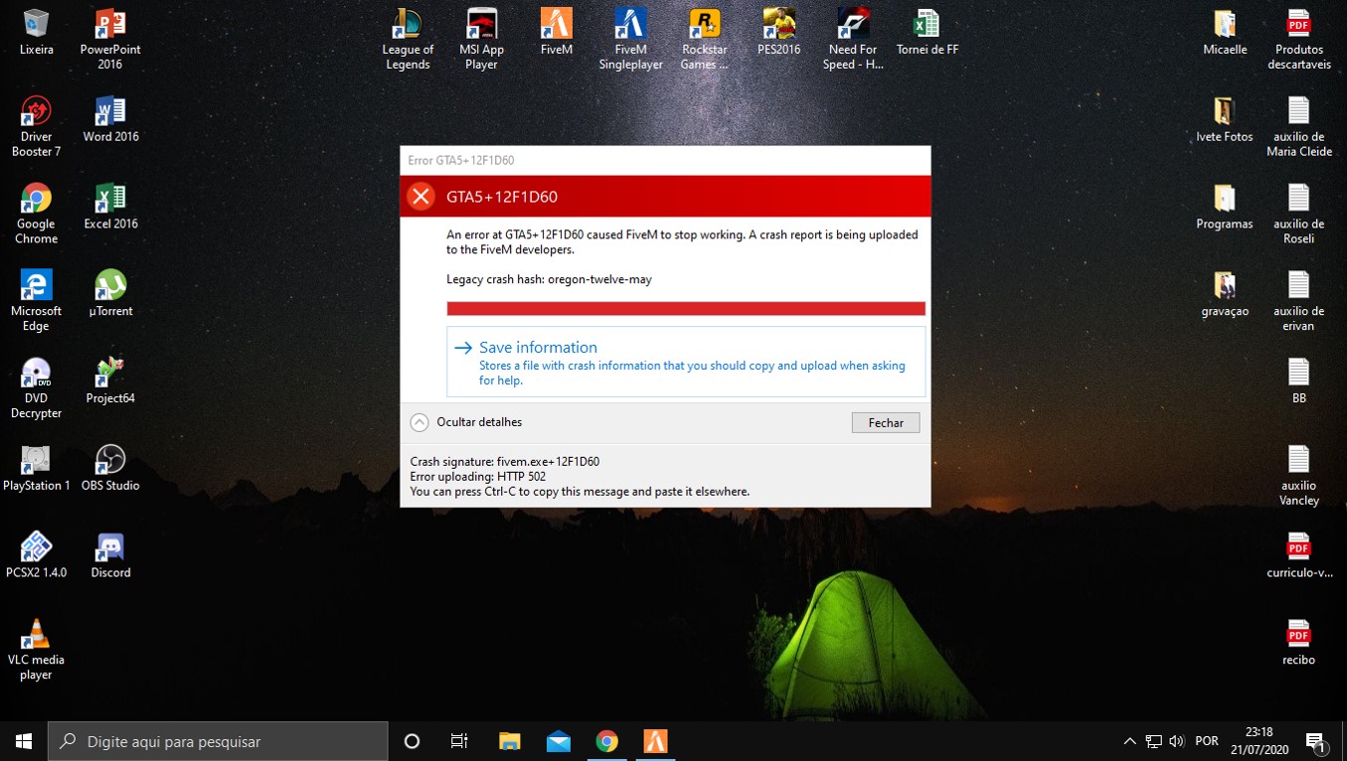Image resolution: width=1347 pixels, height=761 pixels.
Task: Click the Save information command link
Action: 538,348
